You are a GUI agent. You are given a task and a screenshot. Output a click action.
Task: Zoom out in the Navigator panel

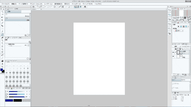tap(181, 18)
